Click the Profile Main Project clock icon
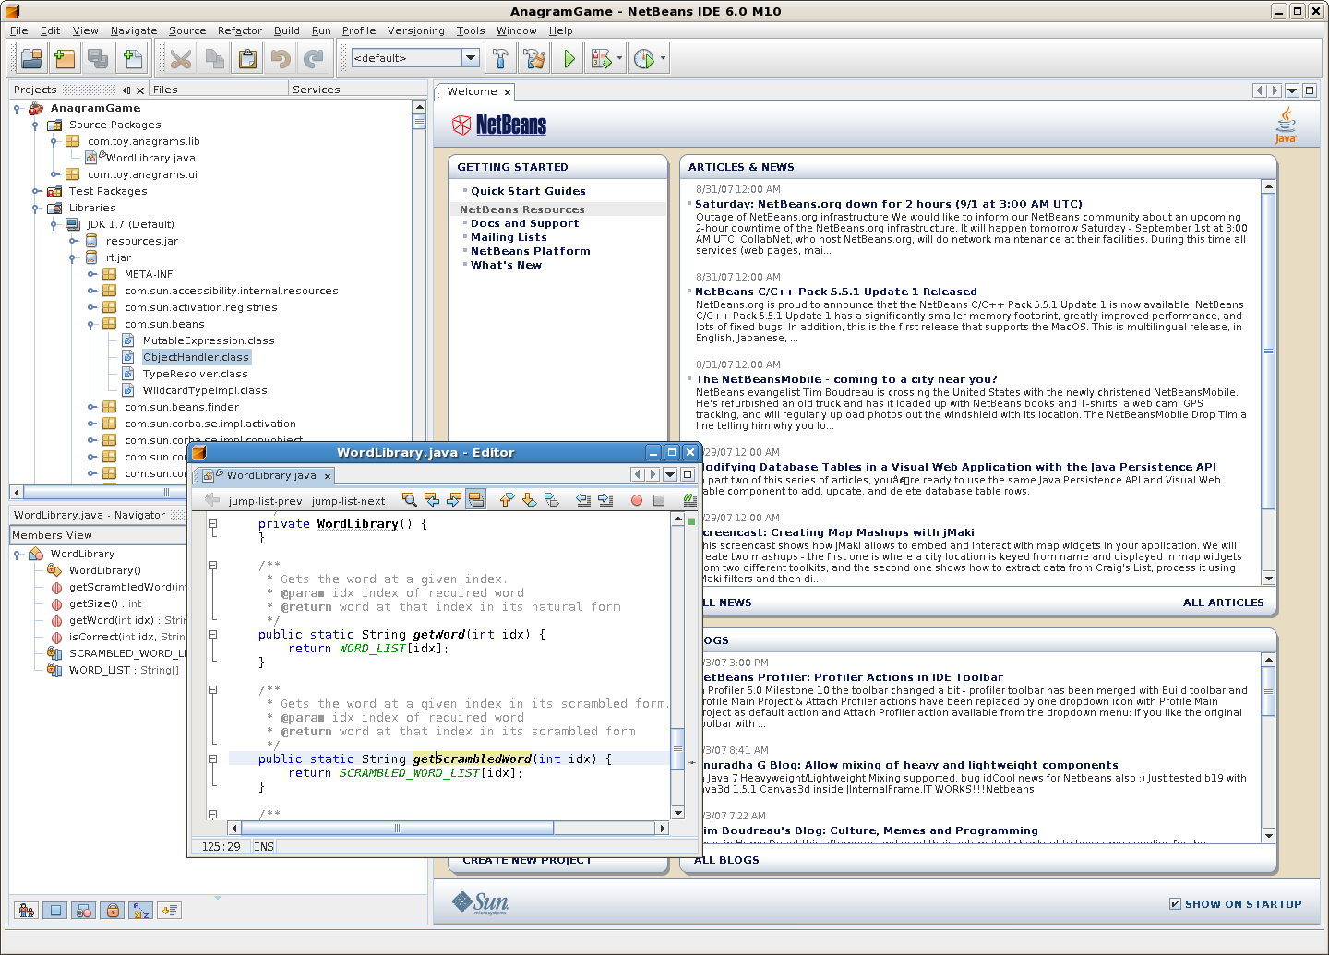The height and width of the screenshot is (955, 1329). (644, 59)
